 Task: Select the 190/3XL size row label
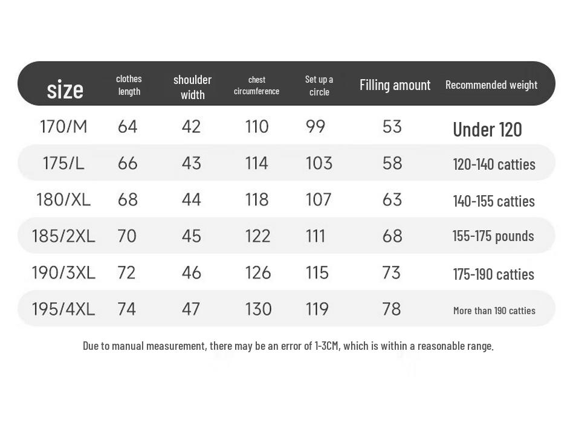pyautogui.click(x=63, y=272)
